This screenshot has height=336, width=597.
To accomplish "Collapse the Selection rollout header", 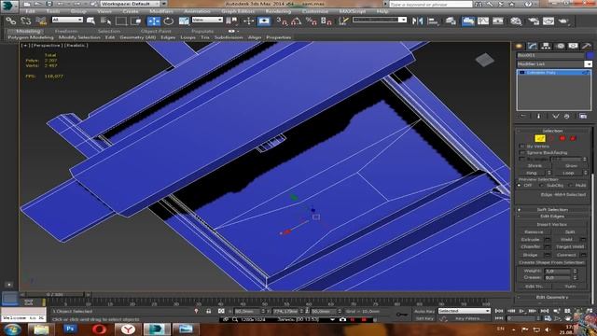I will (x=553, y=131).
